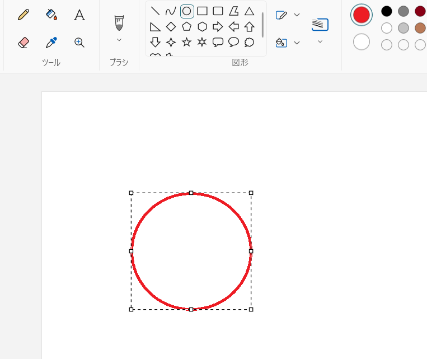Select the Fill bucket tool
This screenshot has height=359, width=427.
click(51, 15)
